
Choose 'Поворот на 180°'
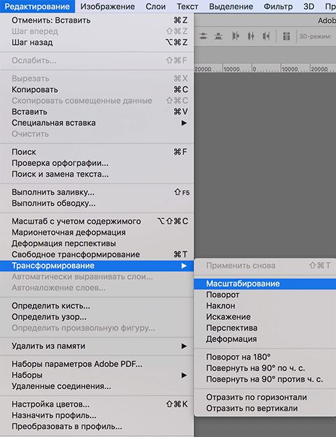[x=265, y=357]
